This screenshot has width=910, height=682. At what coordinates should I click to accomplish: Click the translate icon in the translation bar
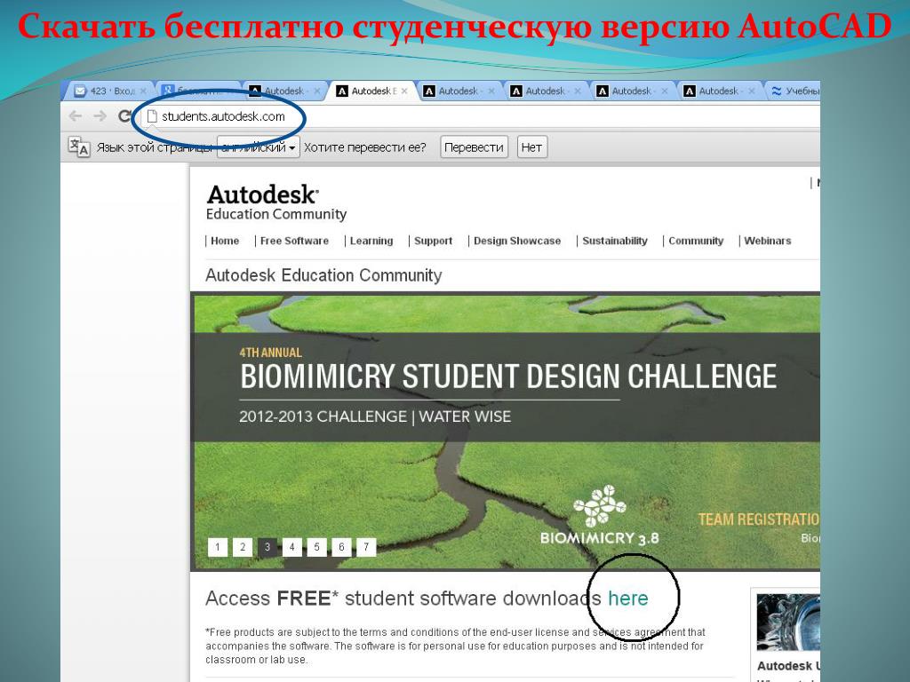[79, 147]
